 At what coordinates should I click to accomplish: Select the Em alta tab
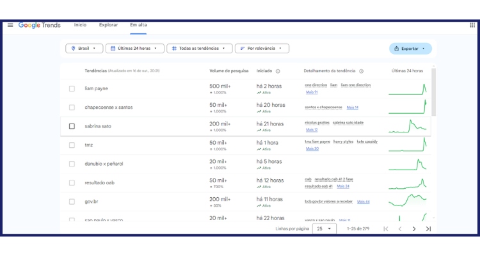click(x=138, y=25)
